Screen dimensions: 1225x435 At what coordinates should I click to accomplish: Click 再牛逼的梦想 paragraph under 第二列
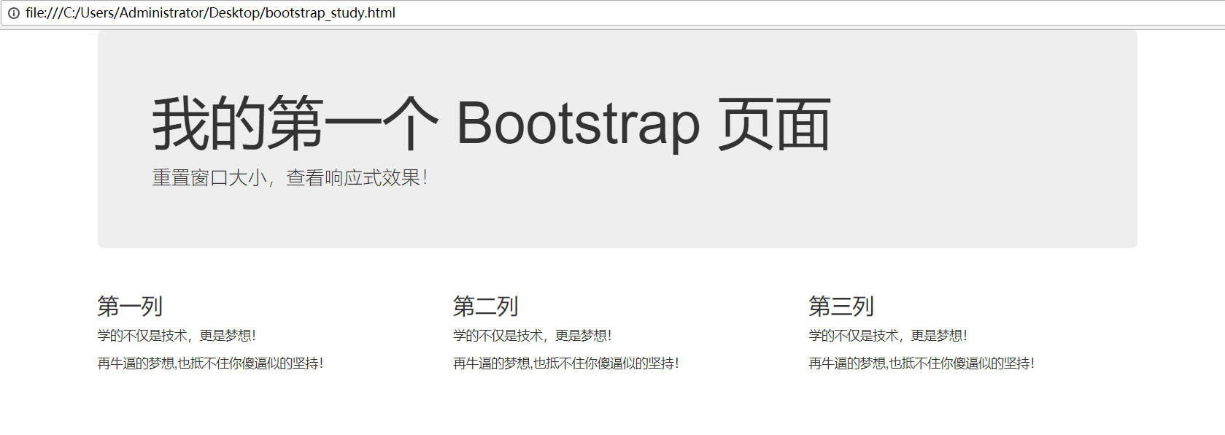(565, 363)
